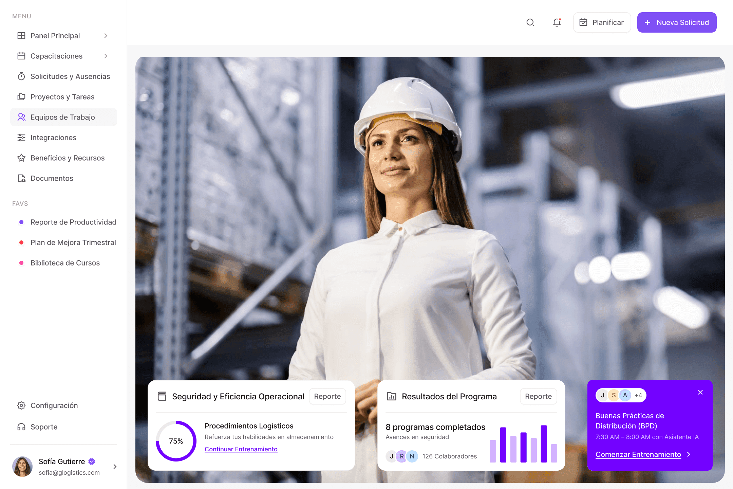The width and height of the screenshot is (733, 489).
Task: Click the Equipos de Trabajo people icon
Action: [x=21, y=117]
